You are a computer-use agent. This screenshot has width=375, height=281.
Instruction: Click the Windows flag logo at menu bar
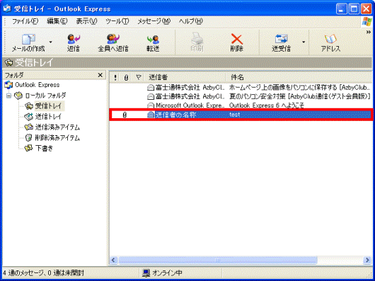(367, 21)
